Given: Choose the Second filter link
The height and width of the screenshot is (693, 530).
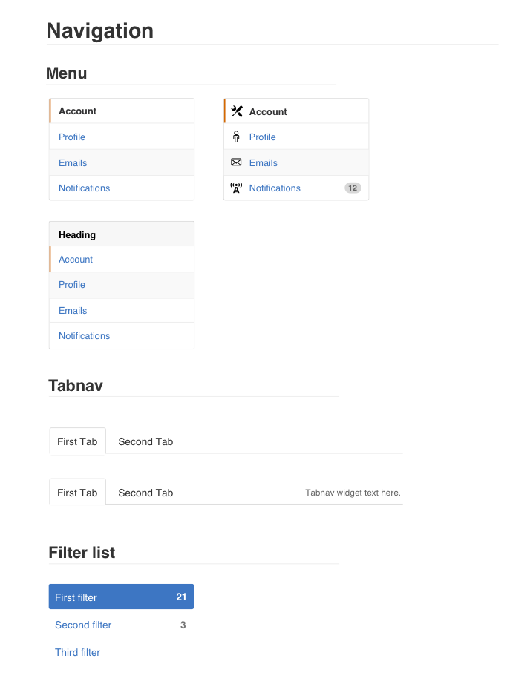Looking at the screenshot, I should 83,625.
